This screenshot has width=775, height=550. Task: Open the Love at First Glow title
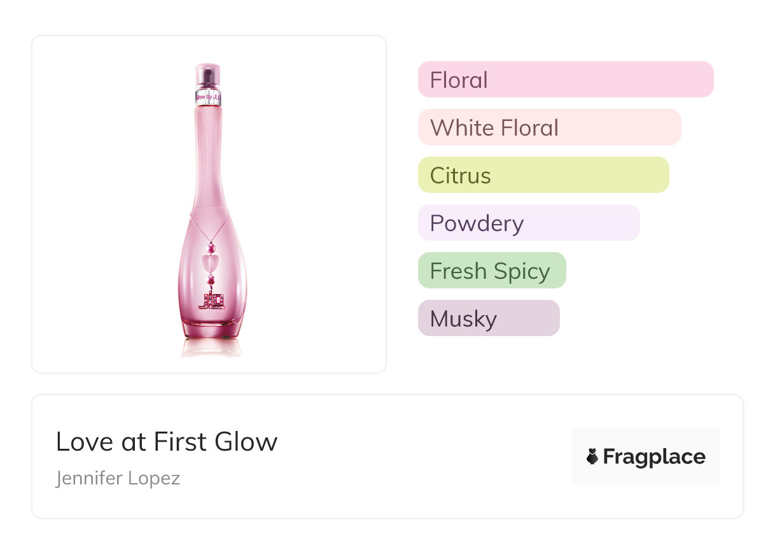(x=167, y=442)
